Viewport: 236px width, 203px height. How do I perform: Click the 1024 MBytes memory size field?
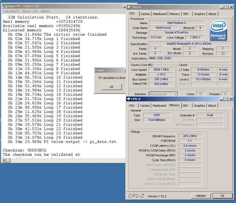[x=157, y=120]
